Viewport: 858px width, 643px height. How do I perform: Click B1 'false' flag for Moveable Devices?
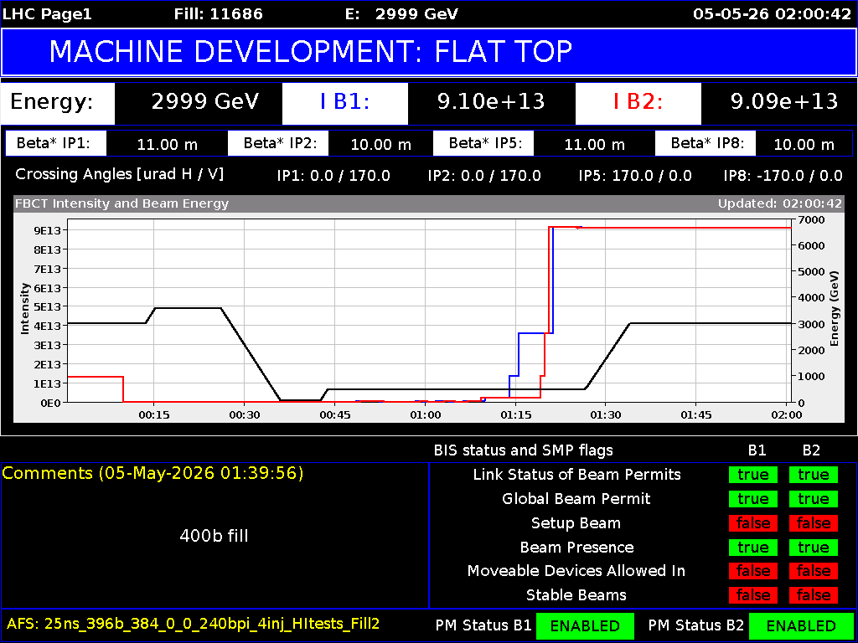(x=753, y=571)
